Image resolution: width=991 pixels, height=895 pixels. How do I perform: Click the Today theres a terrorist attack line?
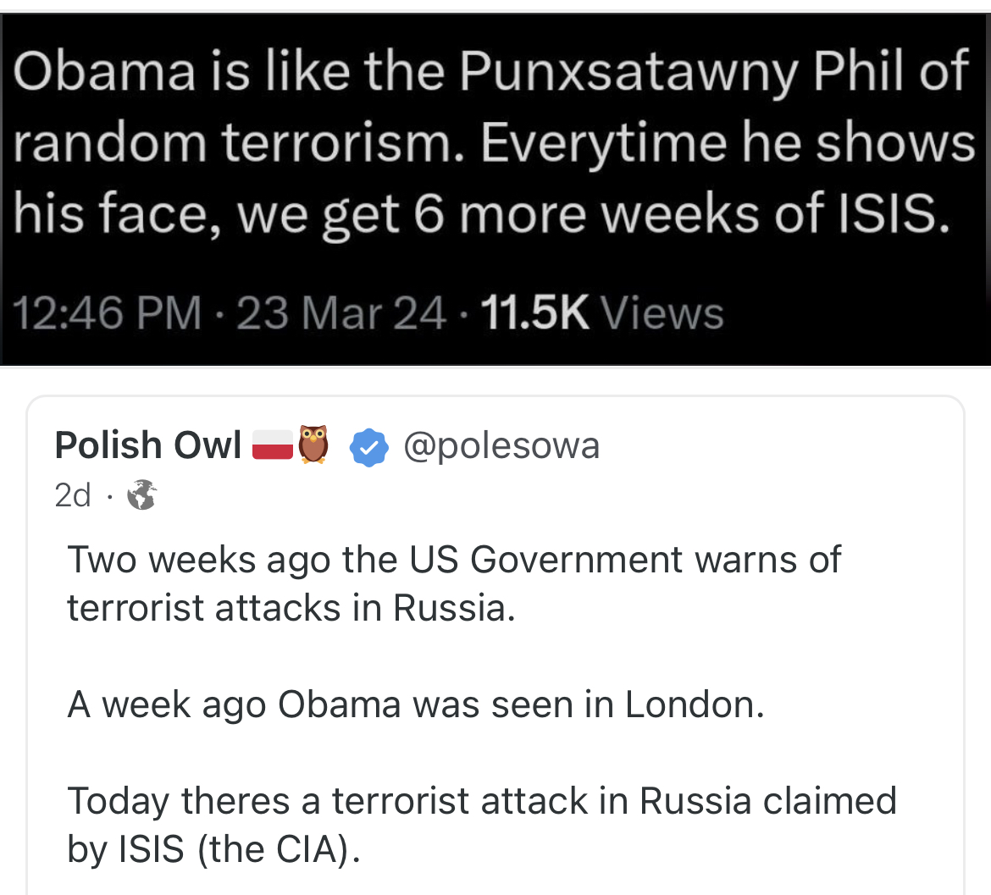pyautogui.click(x=481, y=801)
